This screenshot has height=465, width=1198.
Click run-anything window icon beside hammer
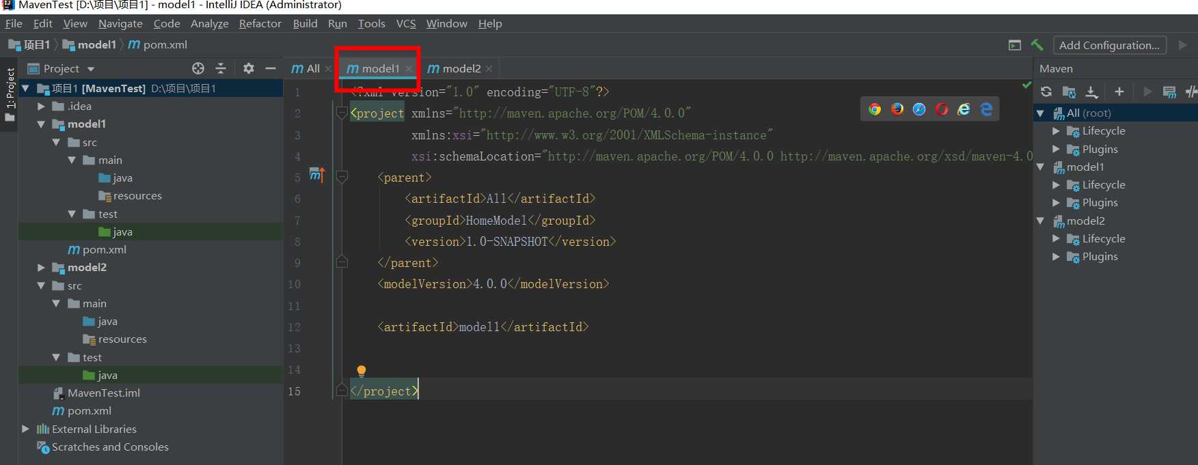tap(1015, 45)
